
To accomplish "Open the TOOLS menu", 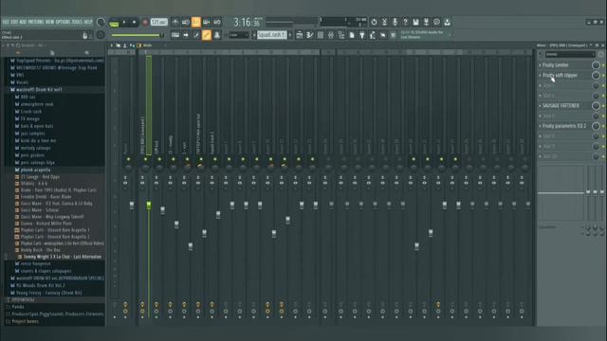I will (x=77, y=22).
